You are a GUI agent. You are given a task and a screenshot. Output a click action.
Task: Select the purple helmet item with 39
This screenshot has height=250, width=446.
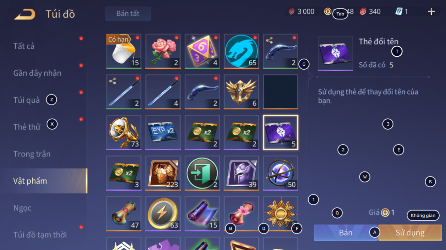[x=241, y=173]
